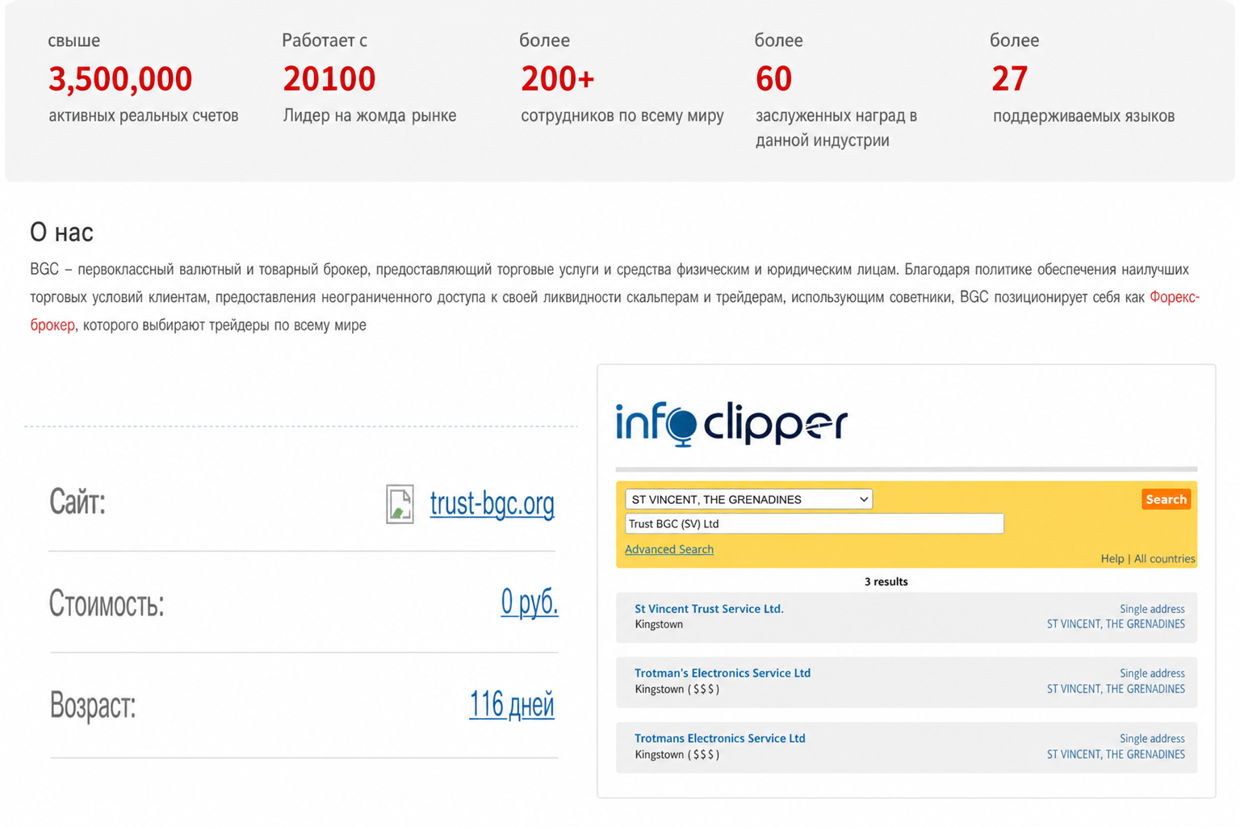Screen dimensions: 1240x827
Task: Click the orange Search button
Action: [x=1166, y=499]
